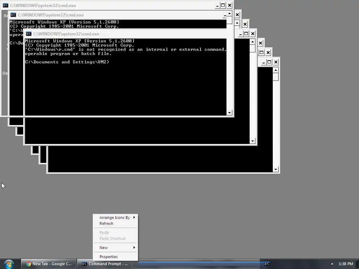The width and height of the screenshot is (359, 269).
Task: Close the cmd window showing VM2 prompt
Action: tap(253, 34)
